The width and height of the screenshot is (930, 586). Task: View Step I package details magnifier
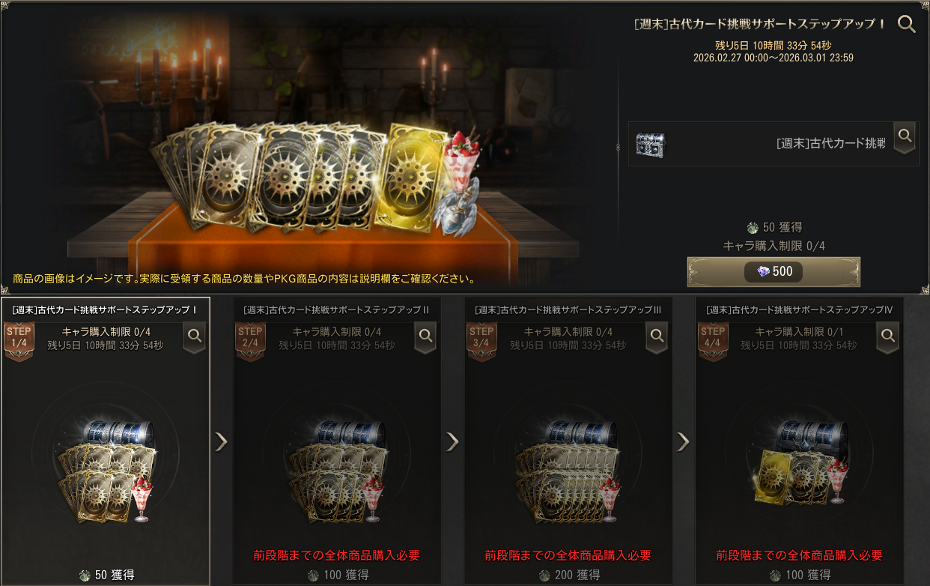tap(195, 337)
